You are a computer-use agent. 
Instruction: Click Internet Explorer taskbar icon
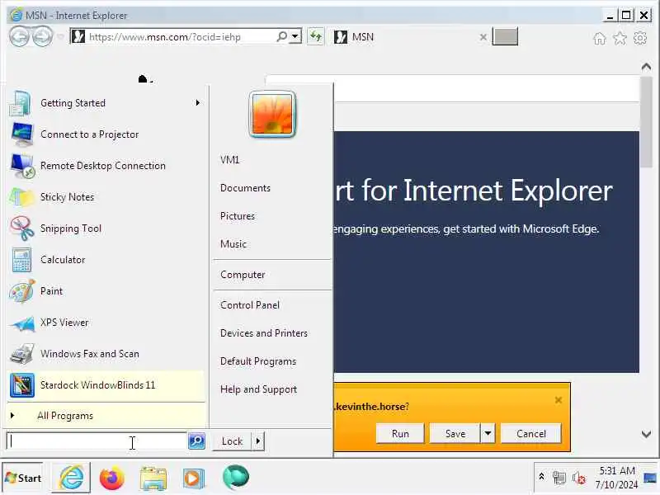pyautogui.click(x=71, y=478)
